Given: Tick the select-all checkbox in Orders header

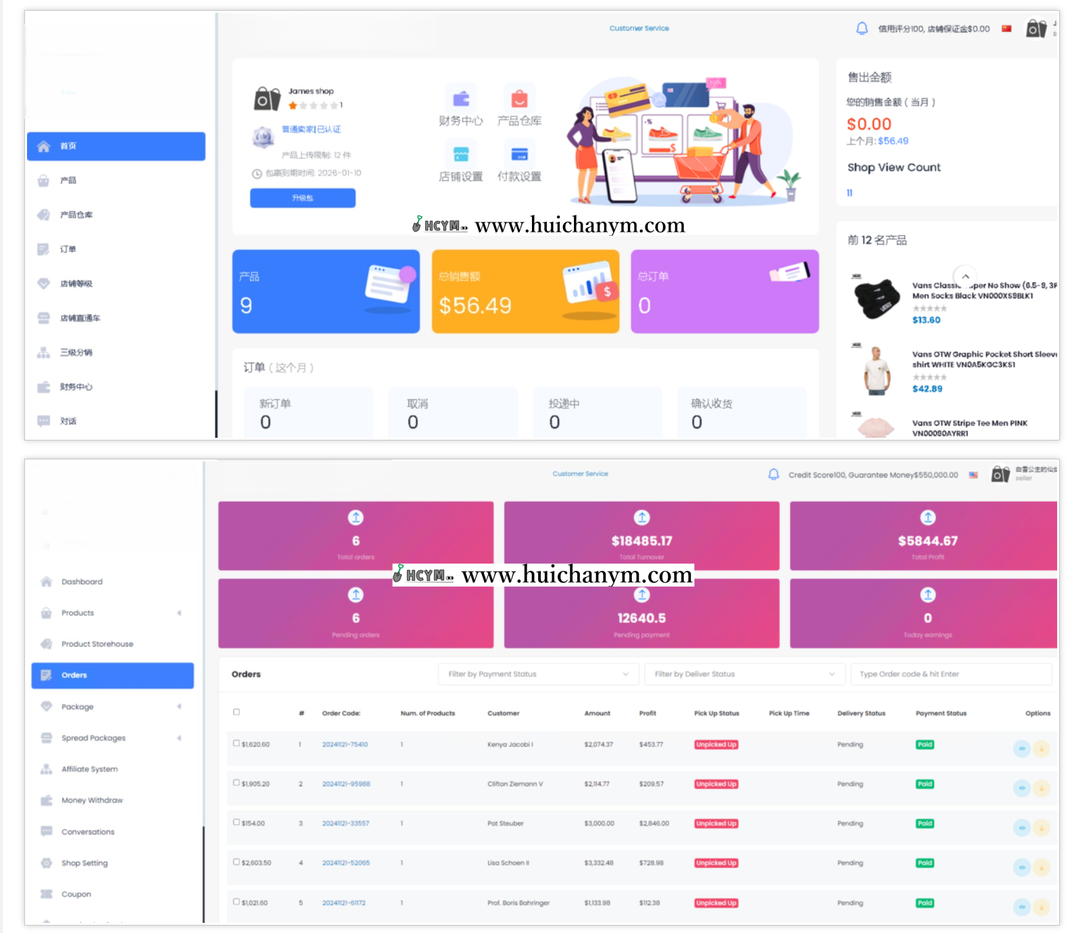Looking at the screenshot, I should click(237, 712).
